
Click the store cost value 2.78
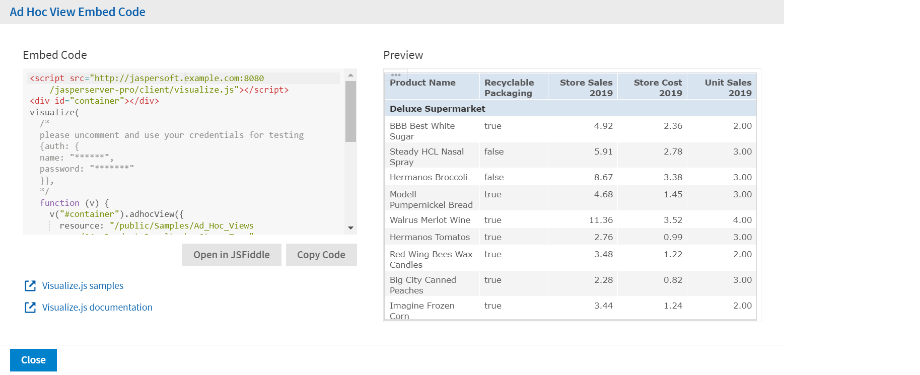coord(673,152)
